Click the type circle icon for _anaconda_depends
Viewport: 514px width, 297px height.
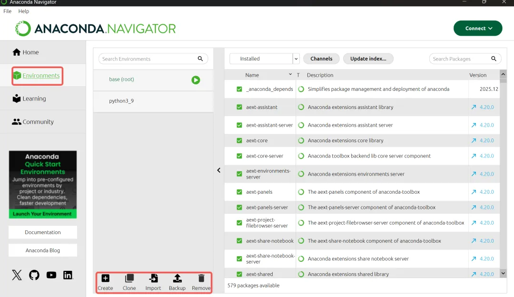coord(301,89)
